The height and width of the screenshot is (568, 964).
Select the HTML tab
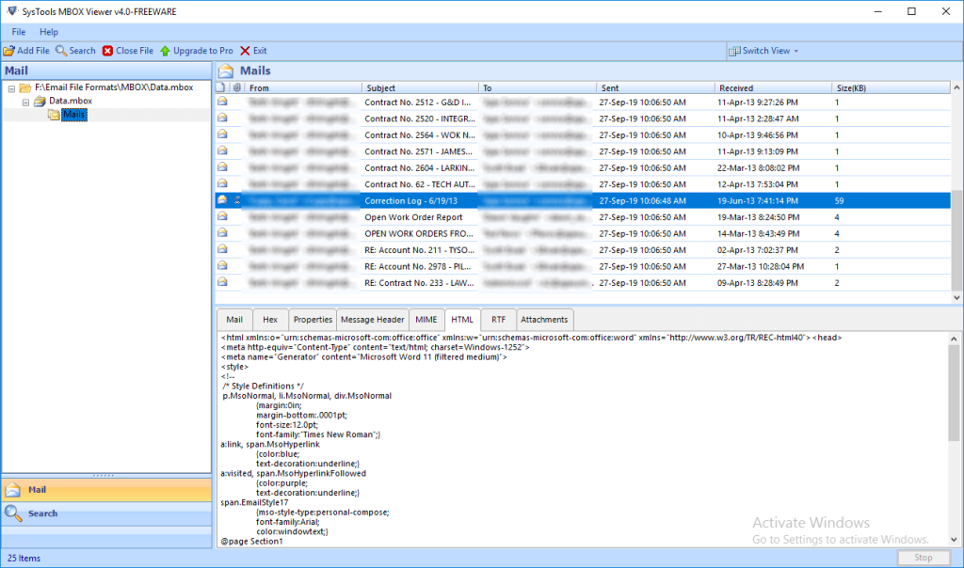[x=462, y=320]
